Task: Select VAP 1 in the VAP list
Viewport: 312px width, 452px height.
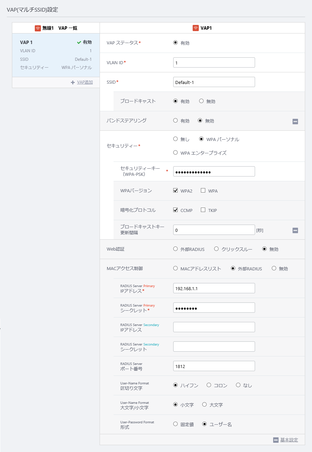Action: pyautogui.click(x=56, y=55)
